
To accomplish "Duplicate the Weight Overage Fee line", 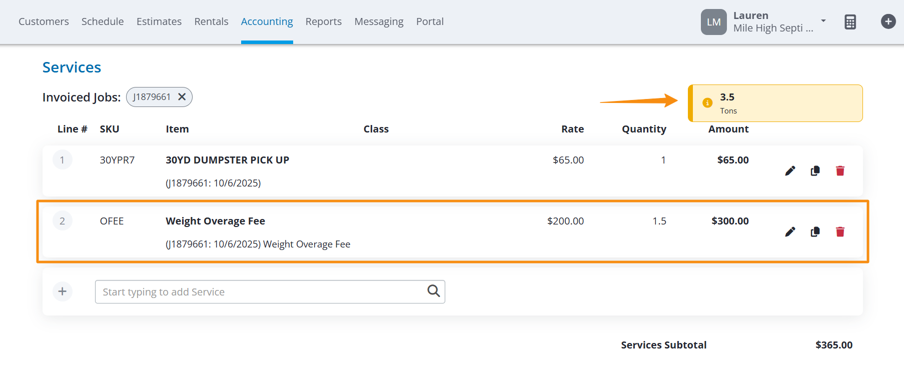I will pyautogui.click(x=815, y=232).
